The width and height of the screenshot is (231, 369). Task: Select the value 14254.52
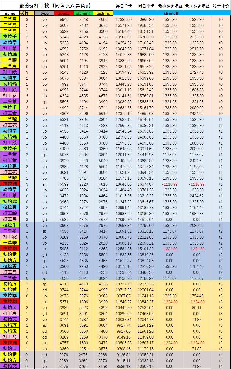click(x=124, y=43)
